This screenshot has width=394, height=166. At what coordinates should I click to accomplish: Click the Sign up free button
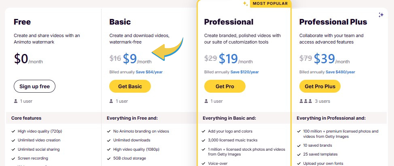coord(34,86)
